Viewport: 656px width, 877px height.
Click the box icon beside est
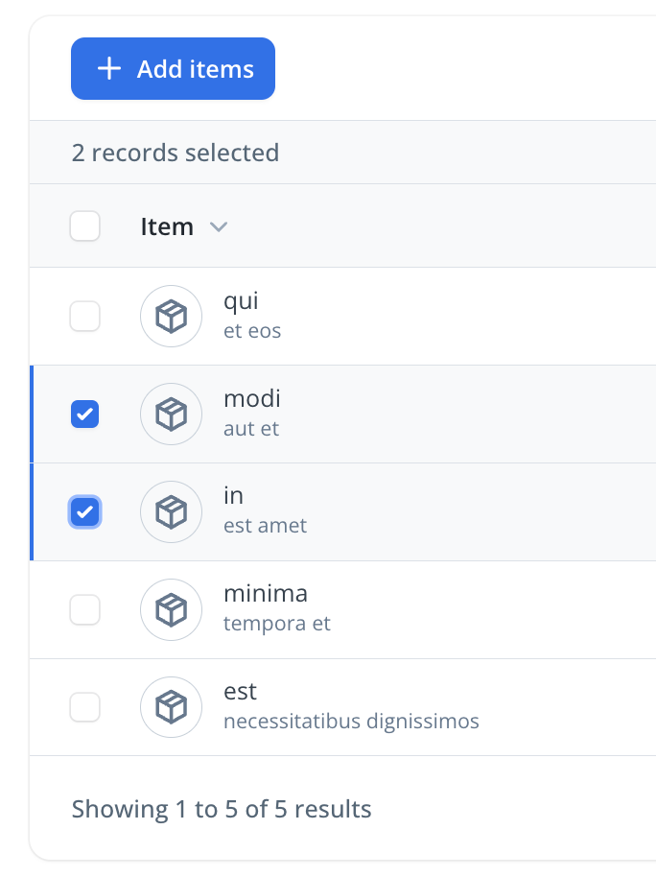point(171,707)
